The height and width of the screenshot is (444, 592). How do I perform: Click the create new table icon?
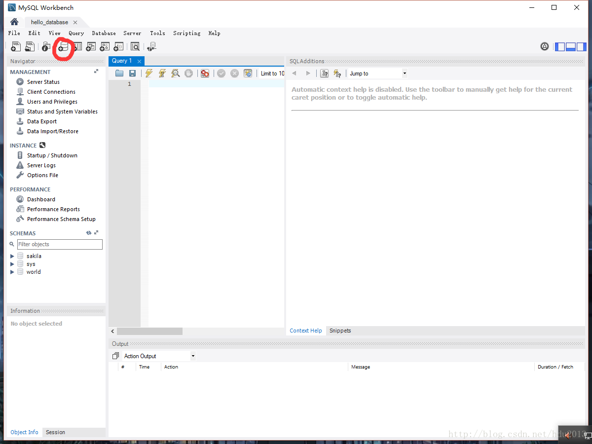pyautogui.click(x=76, y=46)
